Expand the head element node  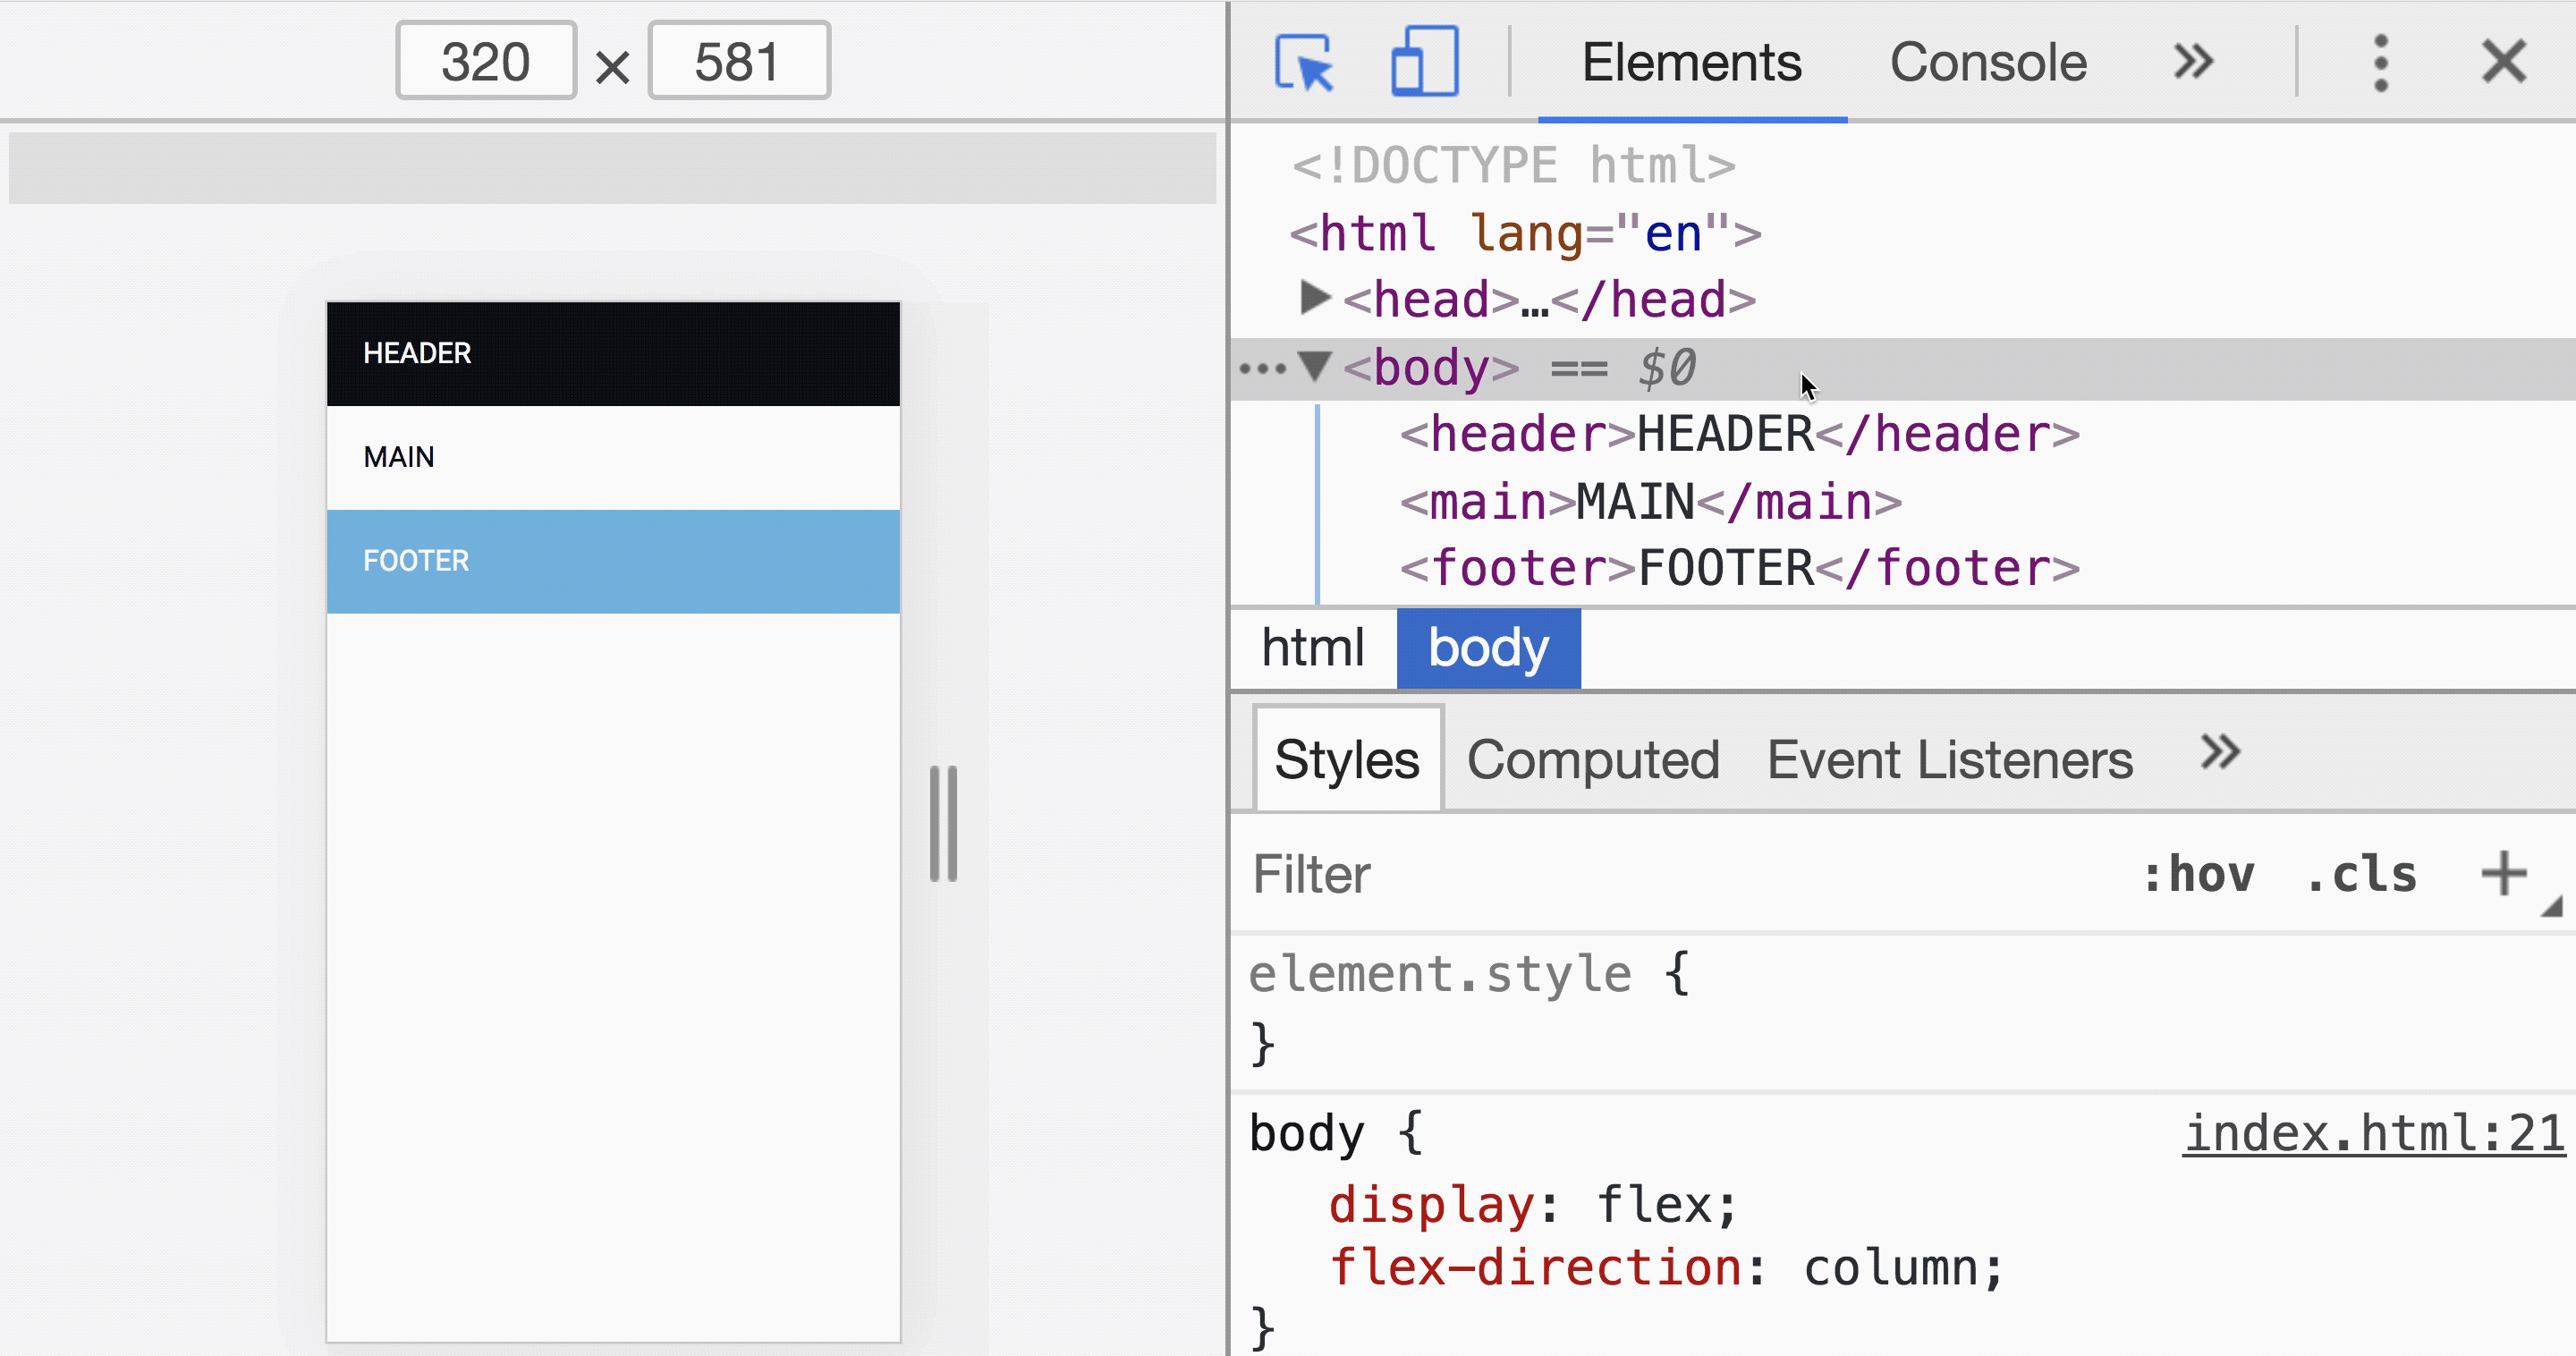1314,298
